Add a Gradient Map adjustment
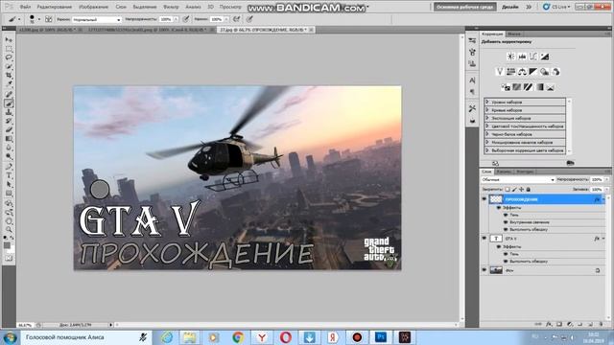Image resolution: width=614 pixels, height=345 pixels. tap(539, 87)
